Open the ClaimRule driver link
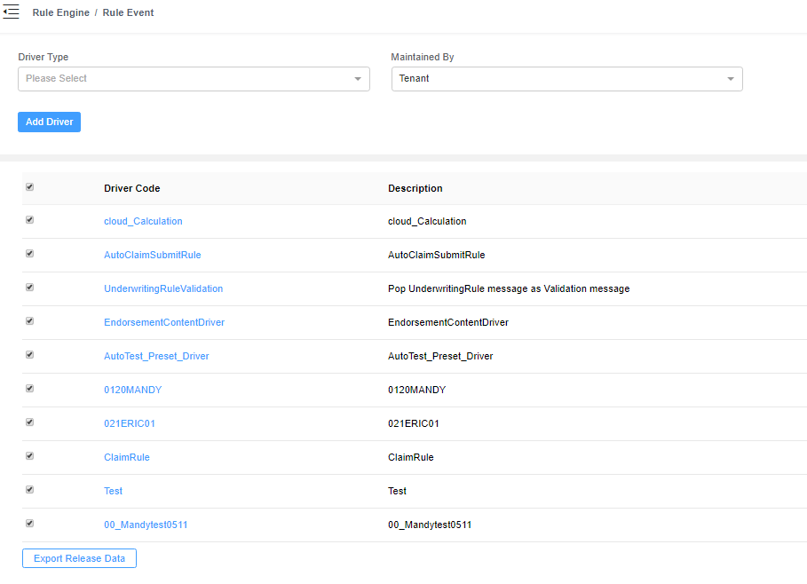807x584 pixels. click(x=126, y=457)
